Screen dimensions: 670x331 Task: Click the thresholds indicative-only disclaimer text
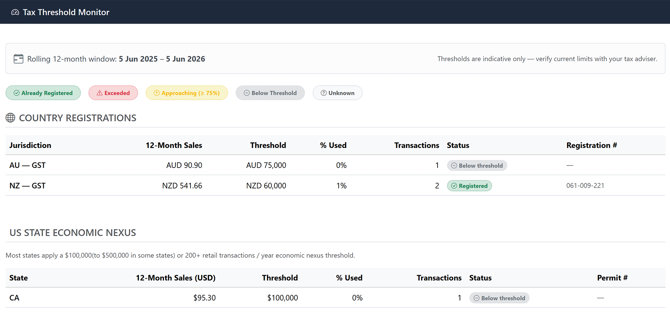tap(547, 59)
